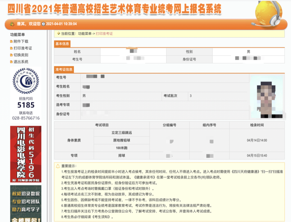Click the clock icon before the timestamp

[43, 24]
